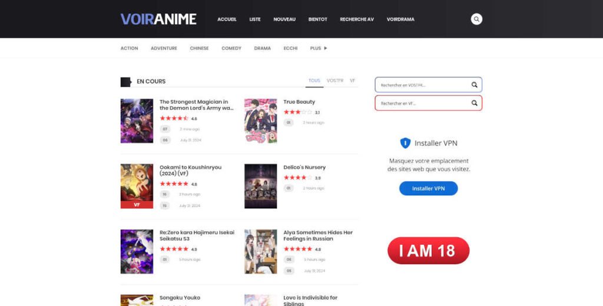Open episode 16 of Ookami to Koushinryou

[x=165, y=195]
